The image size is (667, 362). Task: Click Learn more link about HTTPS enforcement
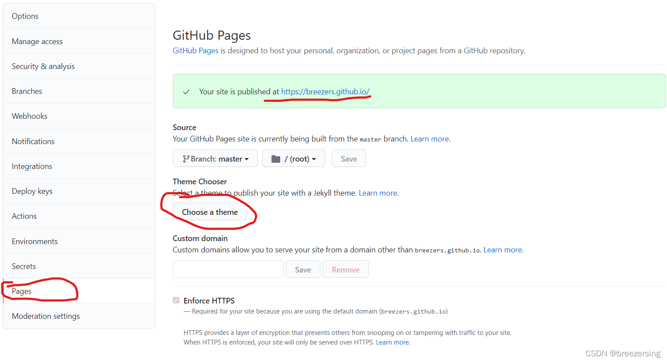[x=392, y=342]
